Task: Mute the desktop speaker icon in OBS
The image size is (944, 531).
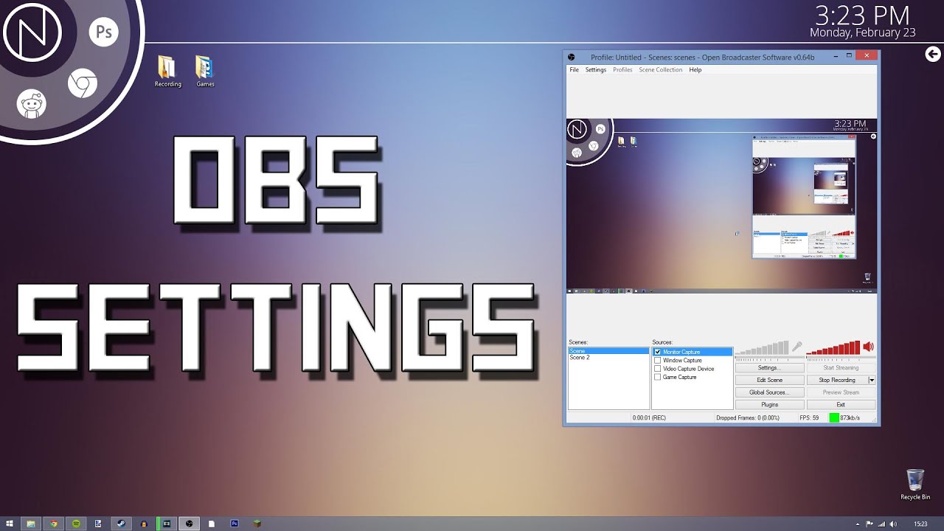Action: (x=868, y=347)
